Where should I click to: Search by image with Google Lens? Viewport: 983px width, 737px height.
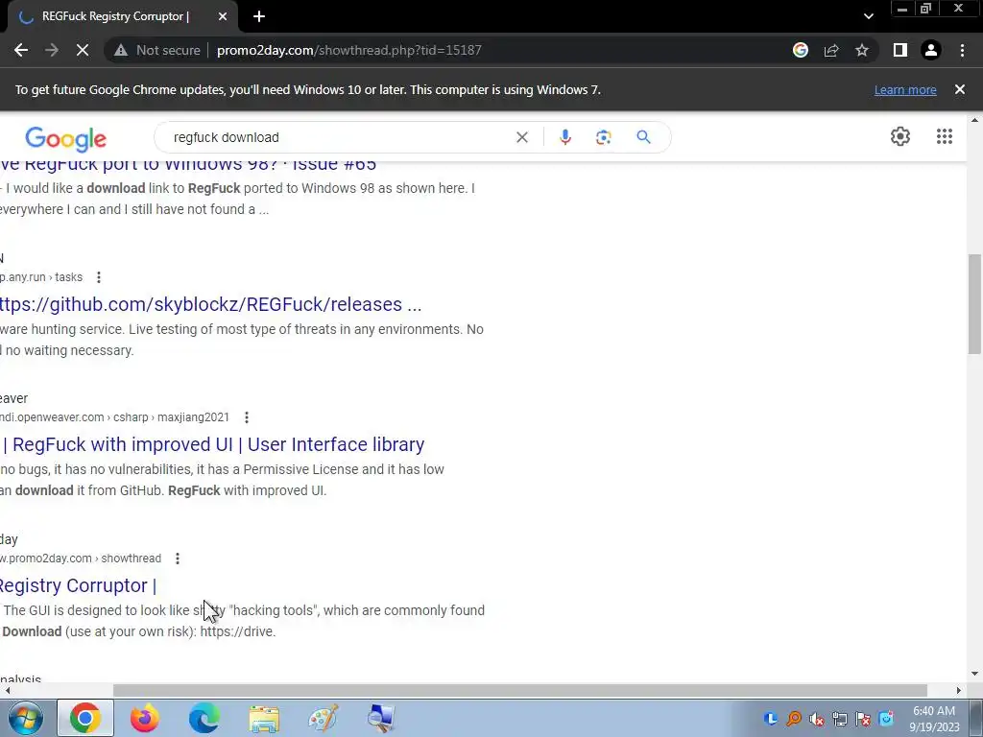pyautogui.click(x=603, y=137)
